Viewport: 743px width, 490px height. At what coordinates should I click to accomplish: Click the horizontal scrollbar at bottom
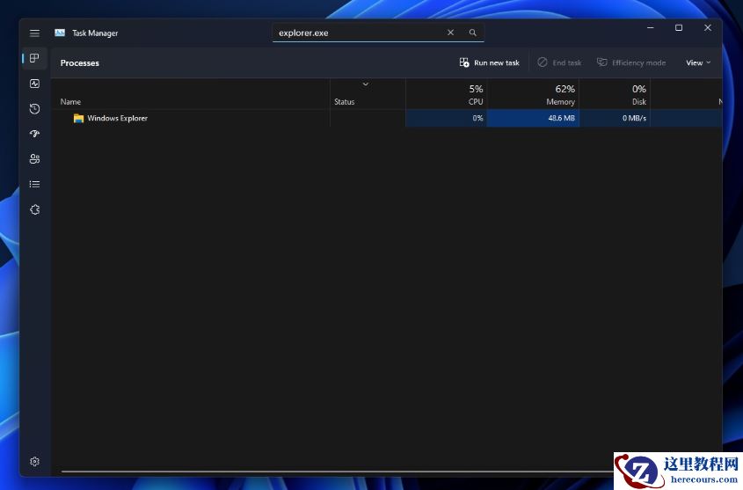[338, 472]
